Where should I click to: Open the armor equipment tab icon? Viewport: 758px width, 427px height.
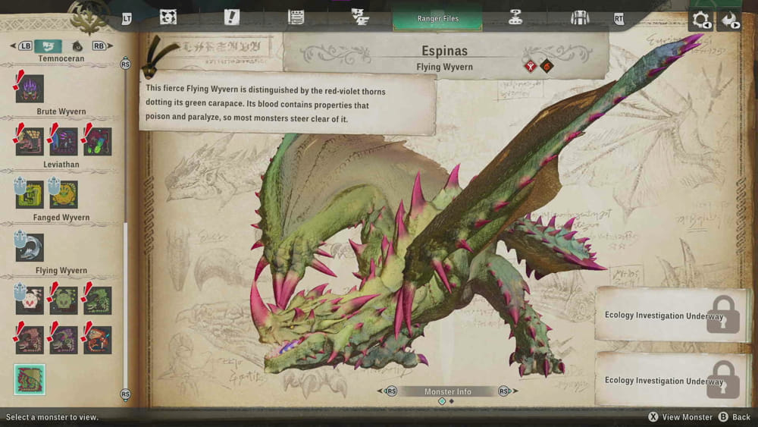click(579, 17)
